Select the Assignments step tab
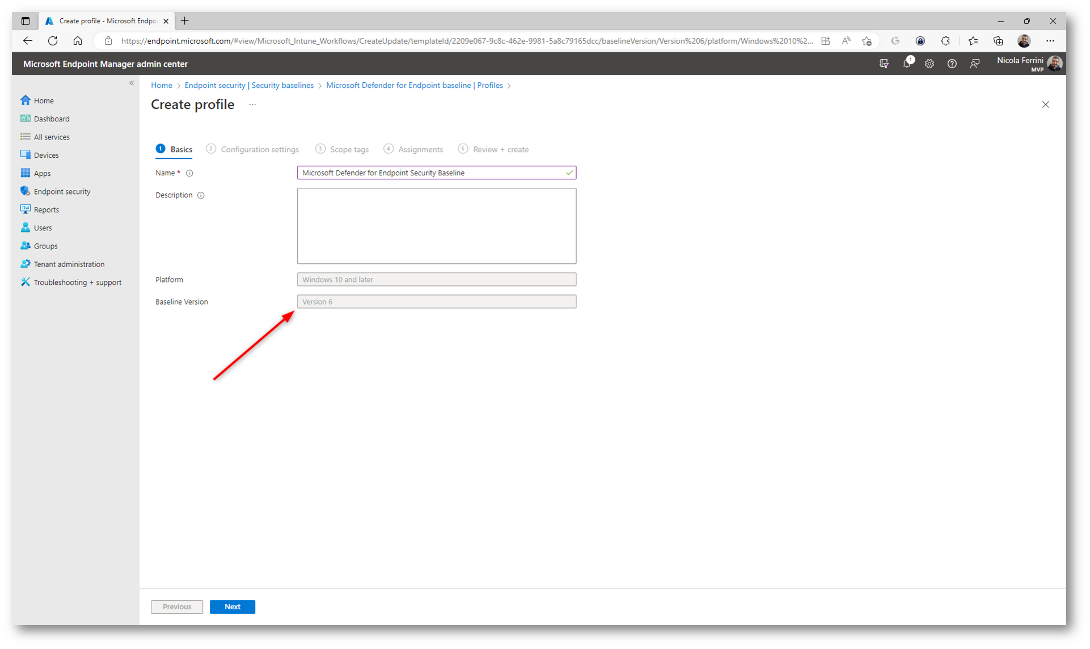Image resolution: width=1090 pixels, height=649 pixels. pos(413,149)
